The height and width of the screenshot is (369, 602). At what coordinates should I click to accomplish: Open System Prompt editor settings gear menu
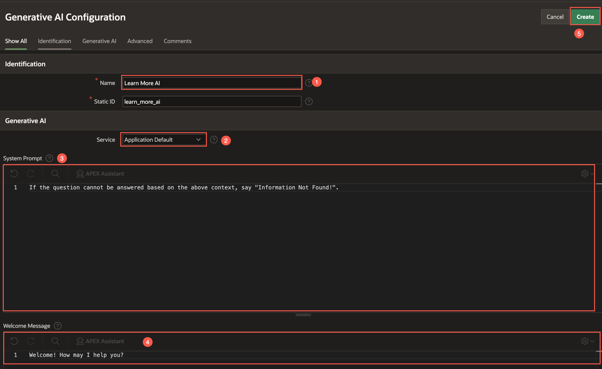[587, 174]
